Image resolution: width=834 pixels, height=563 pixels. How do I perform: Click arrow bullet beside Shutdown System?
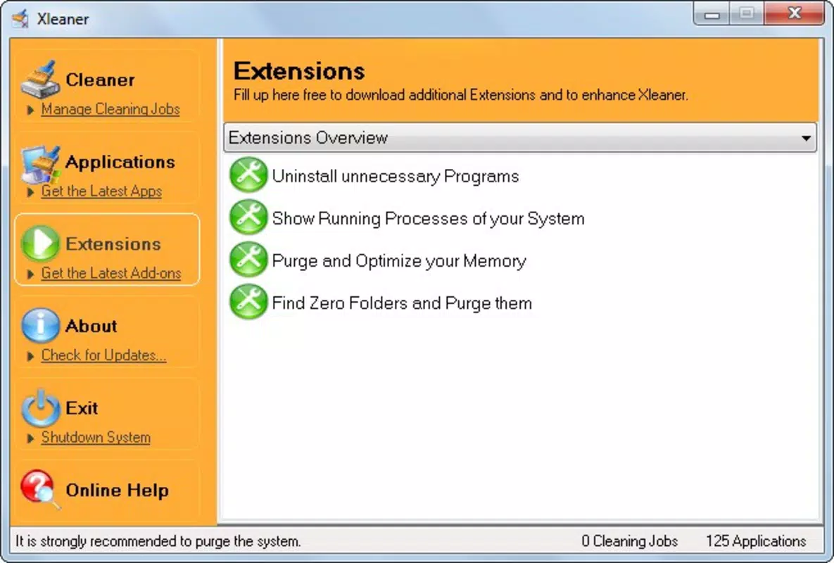[30, 438]
